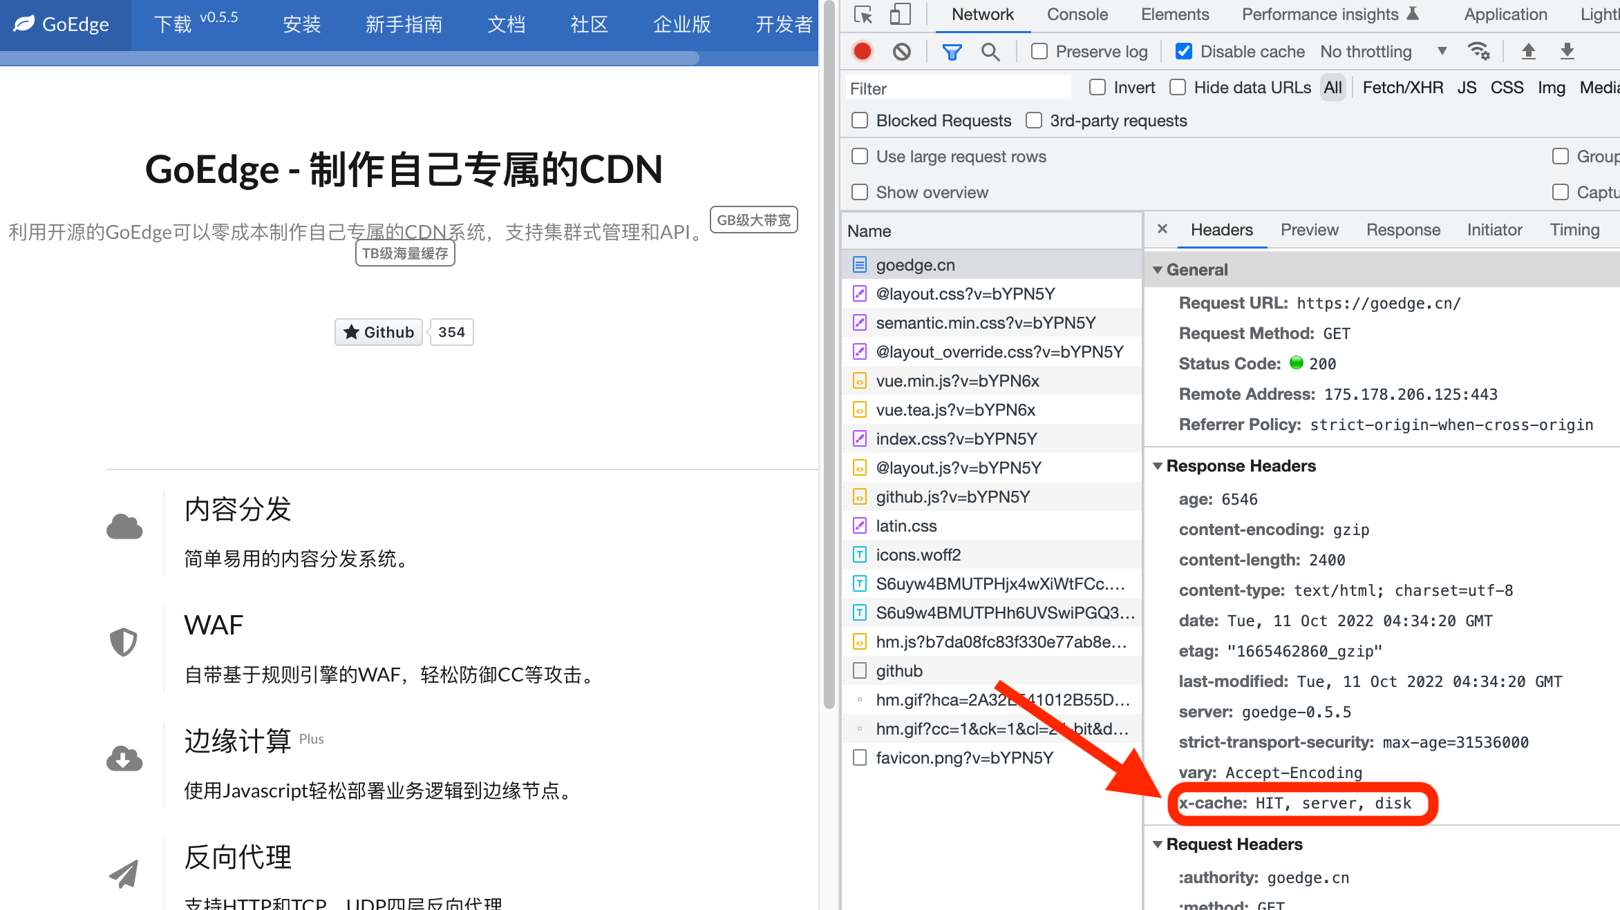1620x910 pixels.
Task: Open network conditions wifi icon
Action: pos(1478,51)
